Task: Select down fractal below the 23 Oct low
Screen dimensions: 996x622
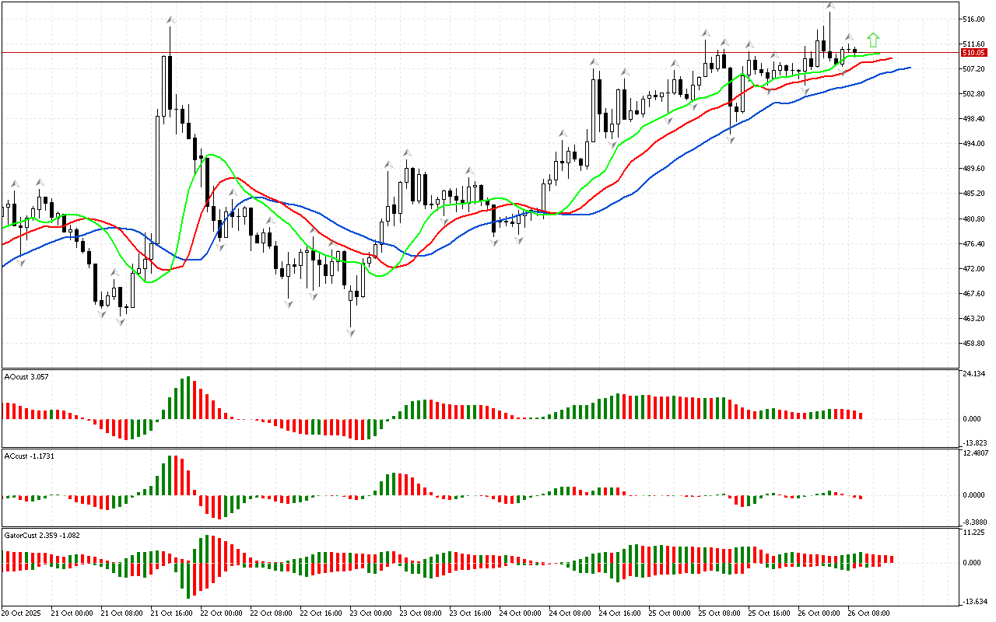Action: [x=352, y=333]
